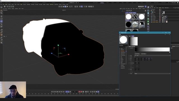Select the Move tool in left toolbar

pos(1,16)
